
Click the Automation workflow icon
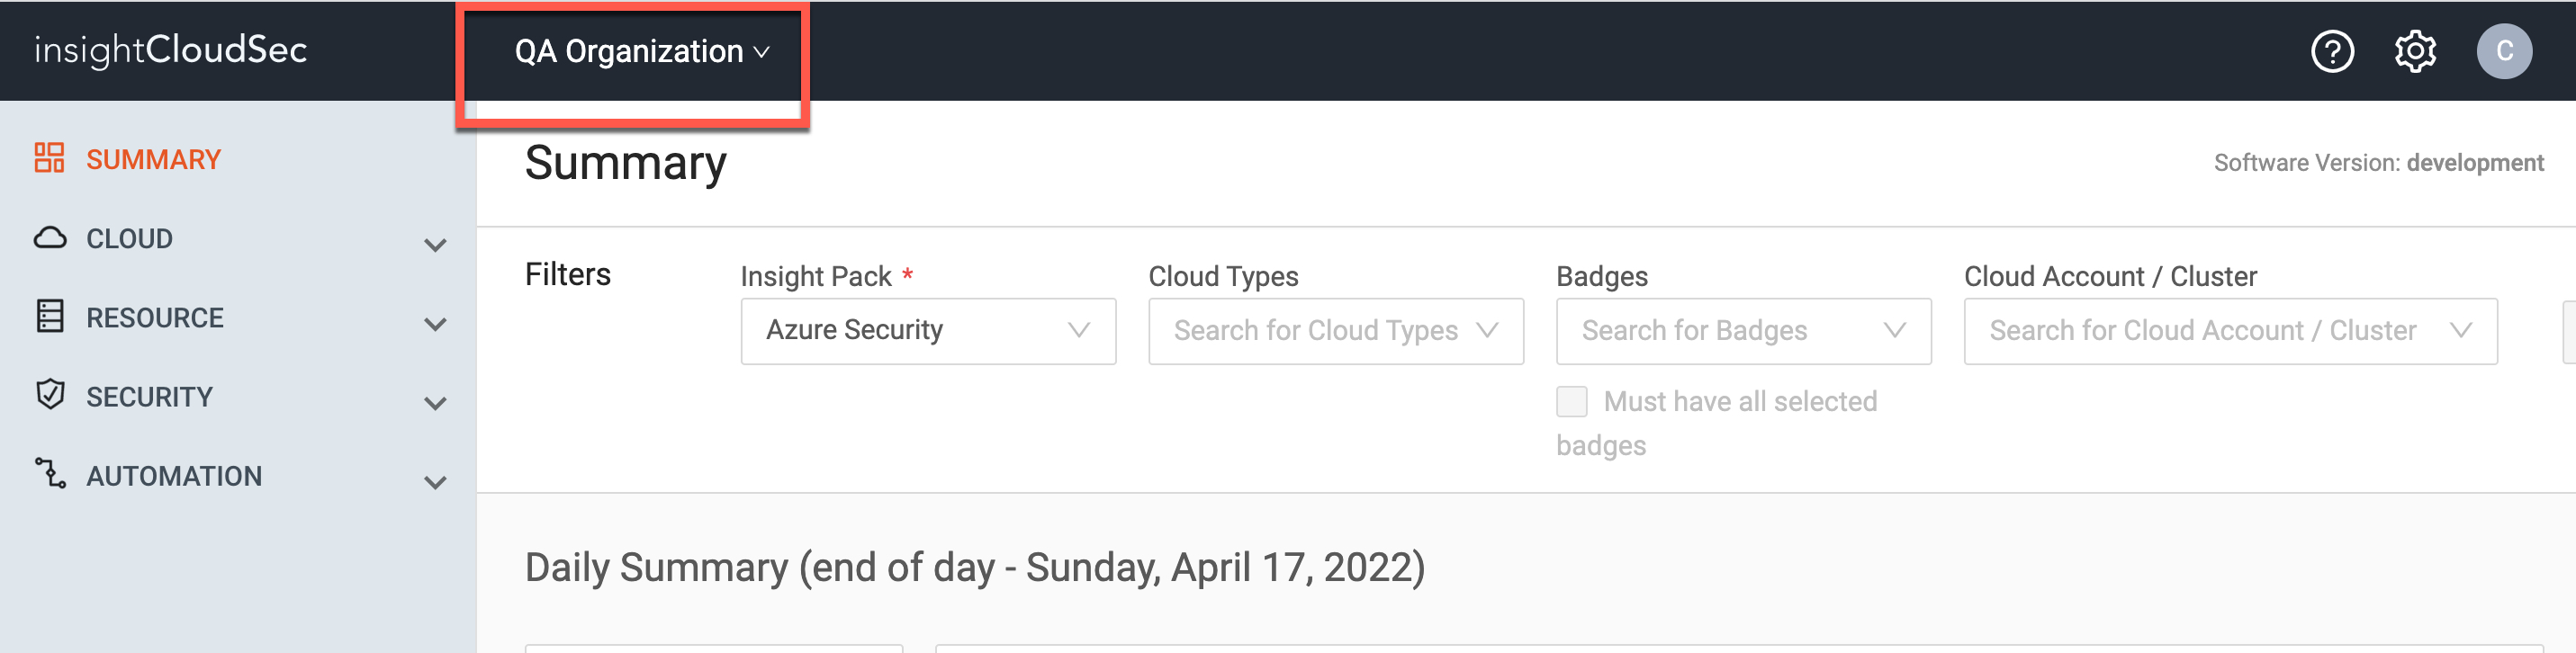click(x=50, y=474)
